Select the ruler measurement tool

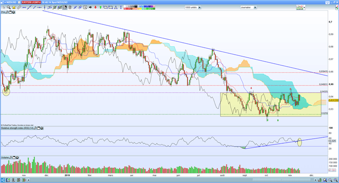(19, 7)
